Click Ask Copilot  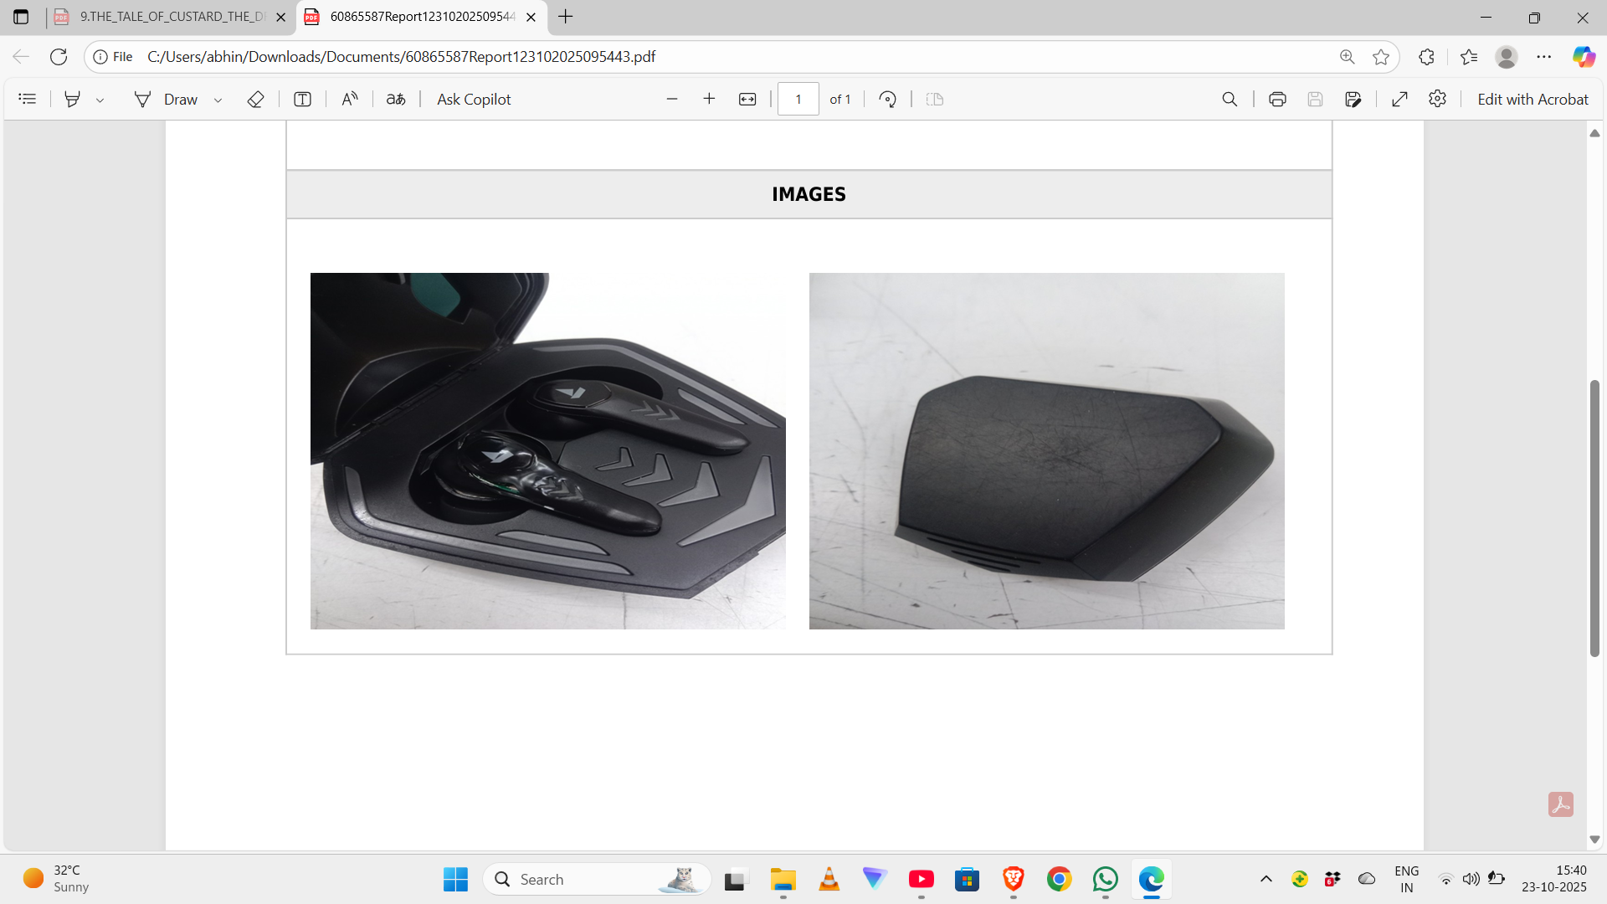pyautogui.click(x=474, y=99)
